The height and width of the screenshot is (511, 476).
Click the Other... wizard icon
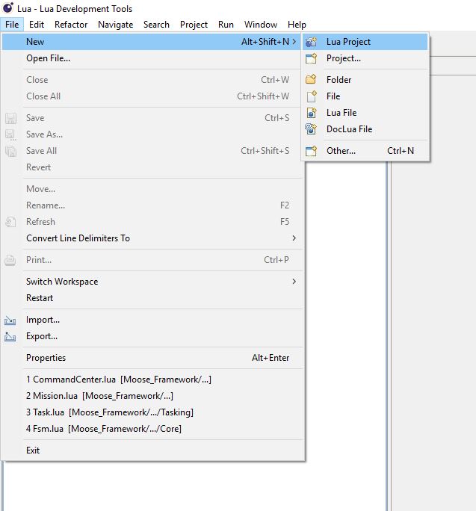point(312,151)
